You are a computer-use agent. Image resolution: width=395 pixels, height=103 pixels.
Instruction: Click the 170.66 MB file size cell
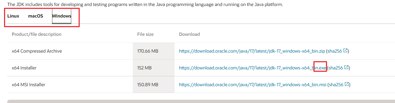point(148,51)
